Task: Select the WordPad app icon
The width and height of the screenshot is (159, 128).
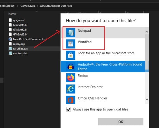Action: coord(71,44)
